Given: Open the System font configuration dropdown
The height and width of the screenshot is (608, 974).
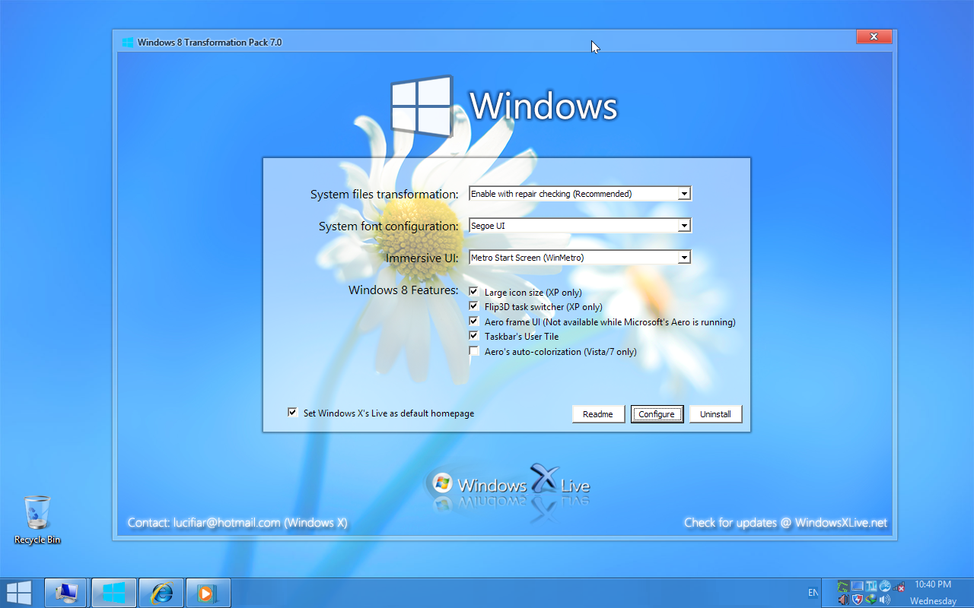Looking at the screenshot, I should 684,226.
